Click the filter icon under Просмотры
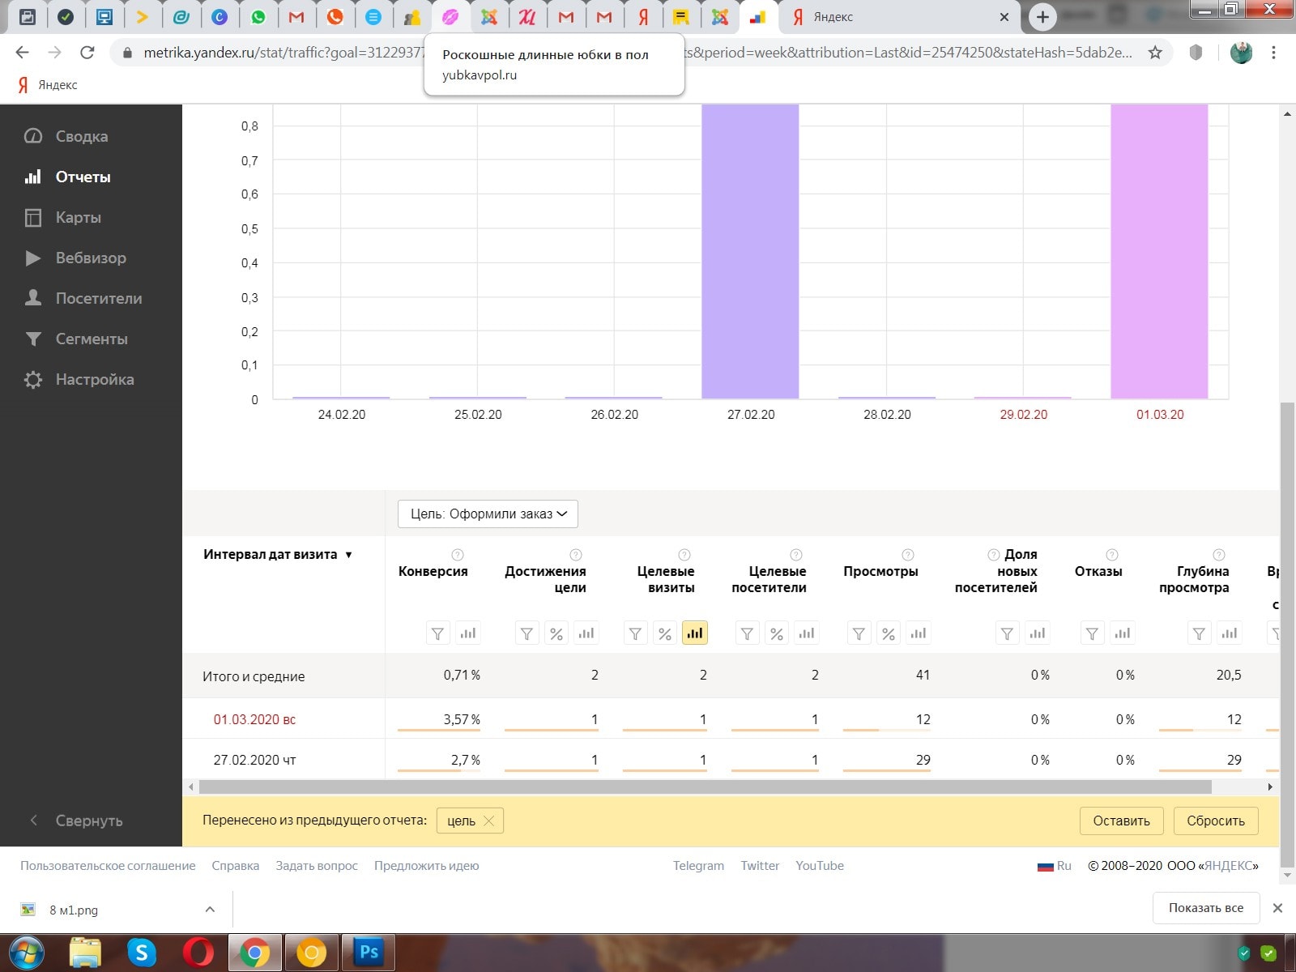The height and width of the screenshot is (972, 1296). pos(859,633)
